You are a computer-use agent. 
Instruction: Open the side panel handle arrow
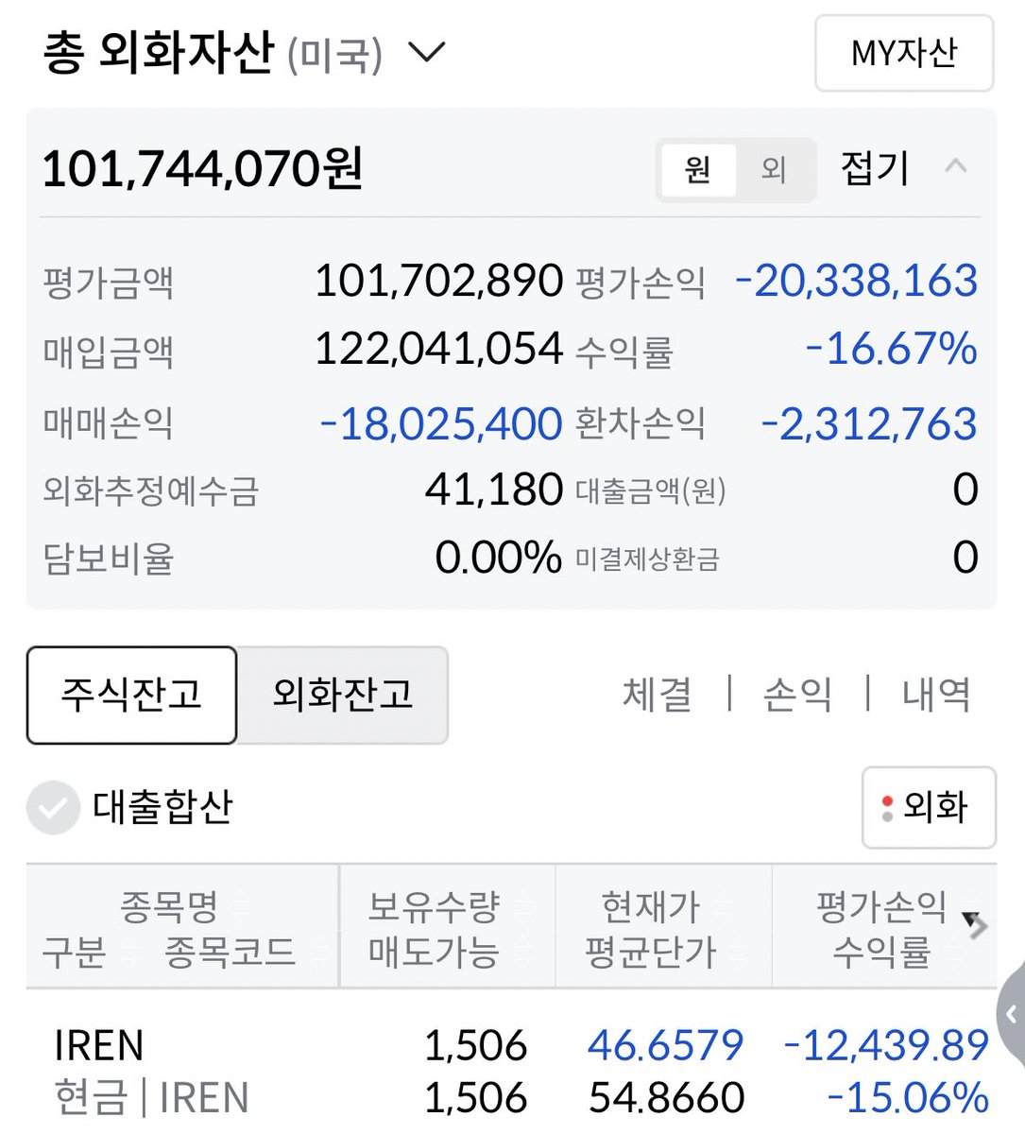1012,1016
